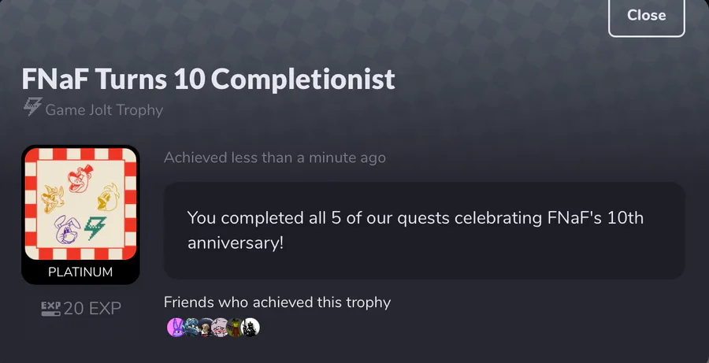Click the yellow Chica chick drawing in the trophy
Image resolution: width=709 pixels, height=363 pixels.
click(108, 197)
